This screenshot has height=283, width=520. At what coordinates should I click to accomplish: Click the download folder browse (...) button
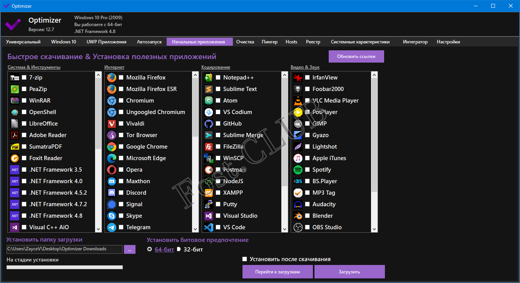coord(129,249)
